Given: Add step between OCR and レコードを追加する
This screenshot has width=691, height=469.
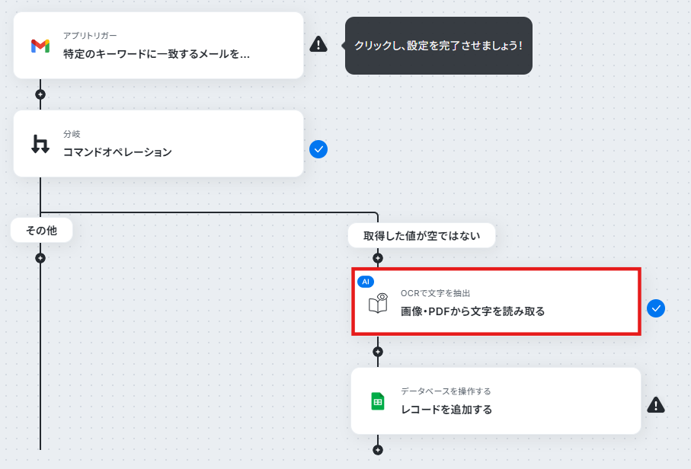Looking at the screenshot, I should (378, 352).
